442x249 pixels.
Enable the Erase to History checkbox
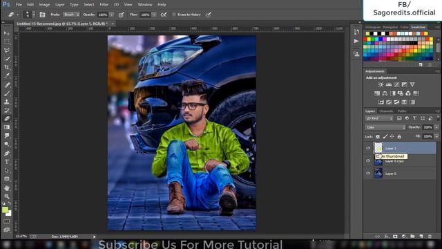point(174,15)
